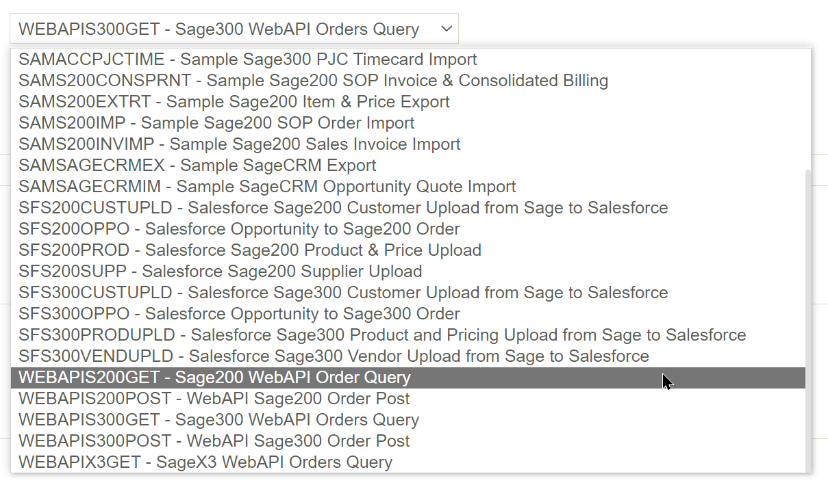This screenshot has height=487, width=828.
Task: Pick SFS300CUSTUPLD Sage300 Customer Upload option
Action: coord(343,293)
